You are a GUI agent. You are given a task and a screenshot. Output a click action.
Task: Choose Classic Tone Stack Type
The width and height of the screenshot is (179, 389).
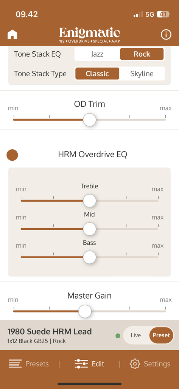[97, 74]
